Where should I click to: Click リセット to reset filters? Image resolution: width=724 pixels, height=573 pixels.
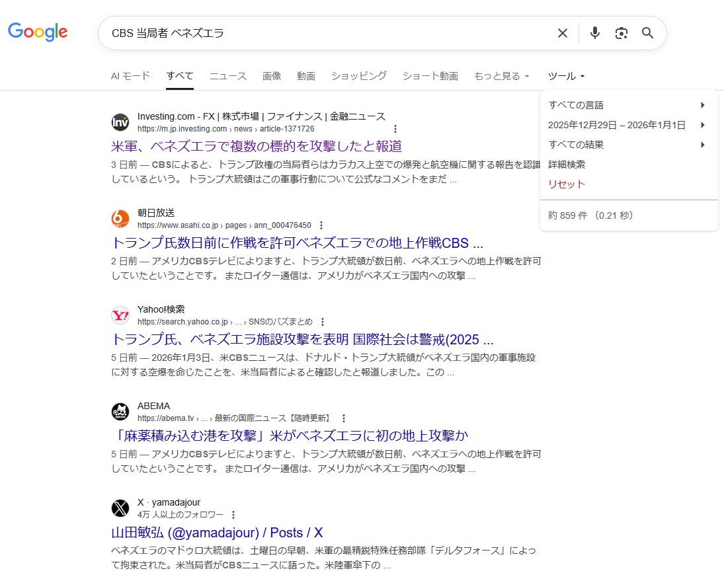(567, 184)
